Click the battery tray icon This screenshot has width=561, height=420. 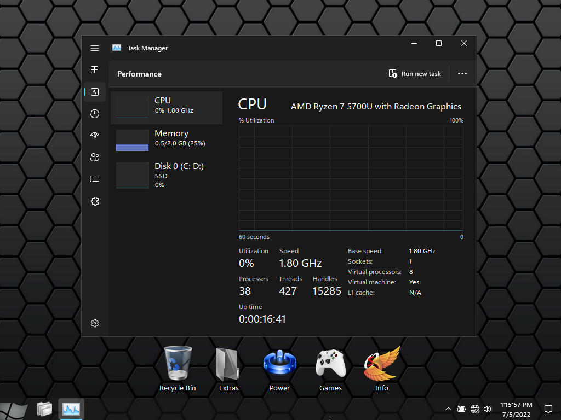pyautogui.click(x=461, y=409)
